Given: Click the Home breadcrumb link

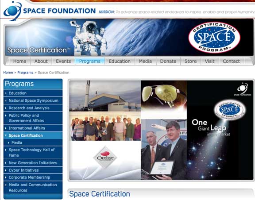Looking at the screenshot, I should coord(8,73).
